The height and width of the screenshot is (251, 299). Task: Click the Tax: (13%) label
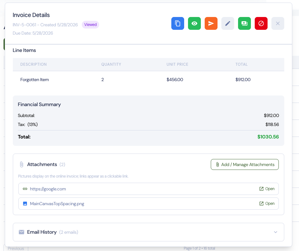point(28,124)
